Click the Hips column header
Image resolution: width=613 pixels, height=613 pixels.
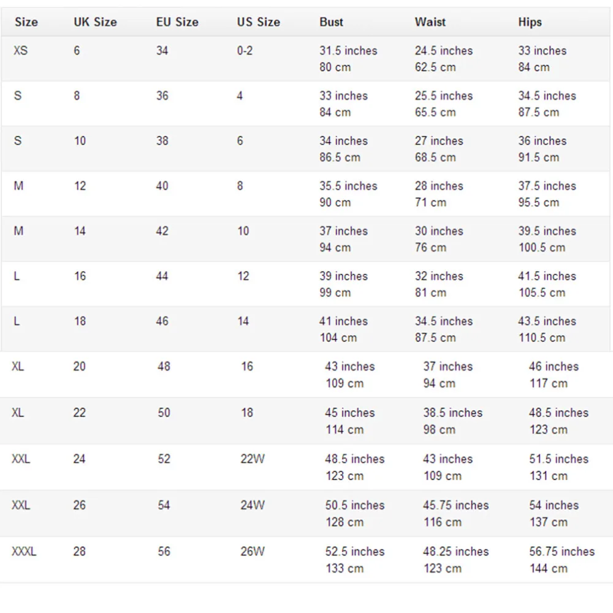(530, 23)
